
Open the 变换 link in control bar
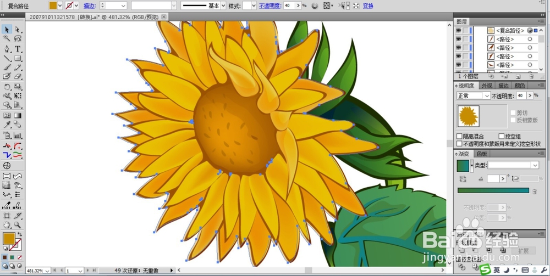point(368,5)
